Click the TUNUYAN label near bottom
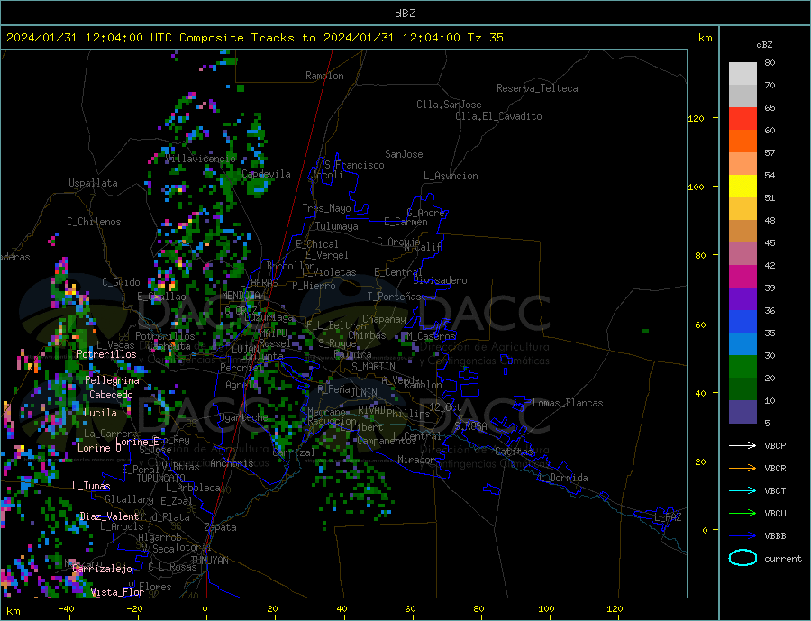 coord(209,561)
